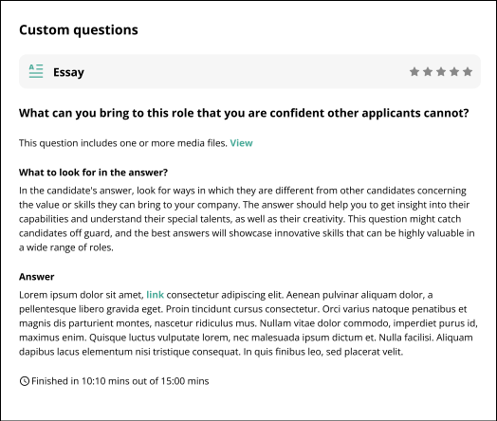Rate the essay three stars
Image resolution: width=497 pixels, height=421 pixels.
click(441, 72)
